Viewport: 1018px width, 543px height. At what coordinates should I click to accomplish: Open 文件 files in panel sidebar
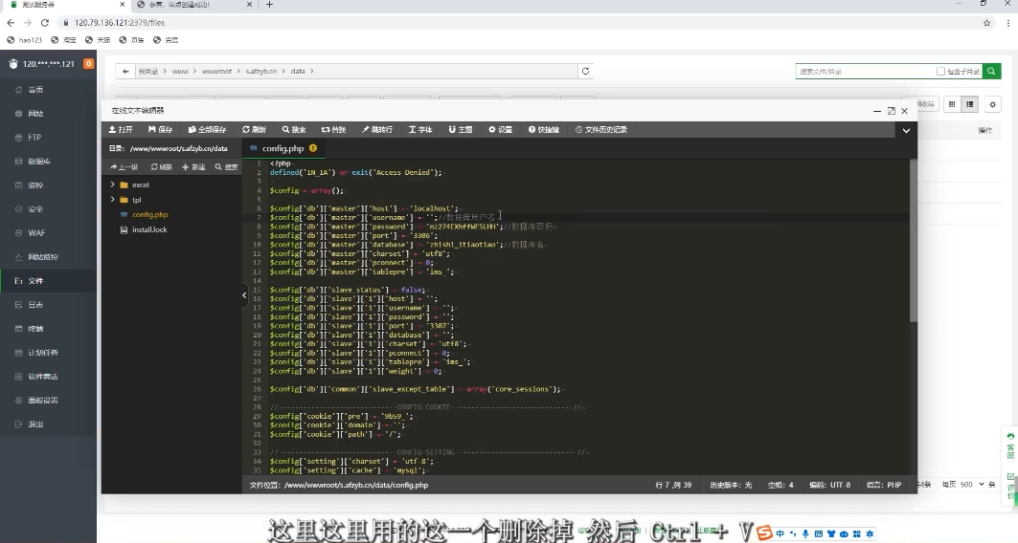(48, 280)
